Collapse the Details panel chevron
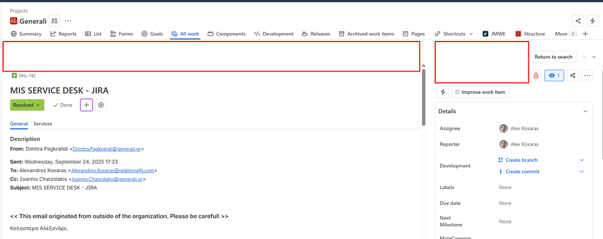This screenshot has height=239, width=603. [x=585, y=111]
